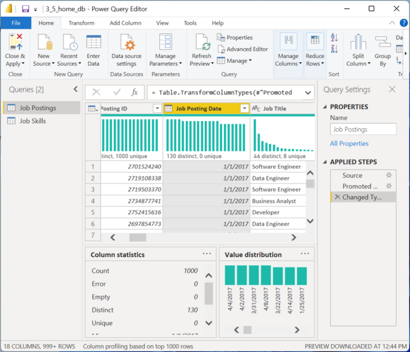Open Column statistics options menu
The height and width of the screenshot is (352, 410).
pyautogui.click(x=207, y=254)
